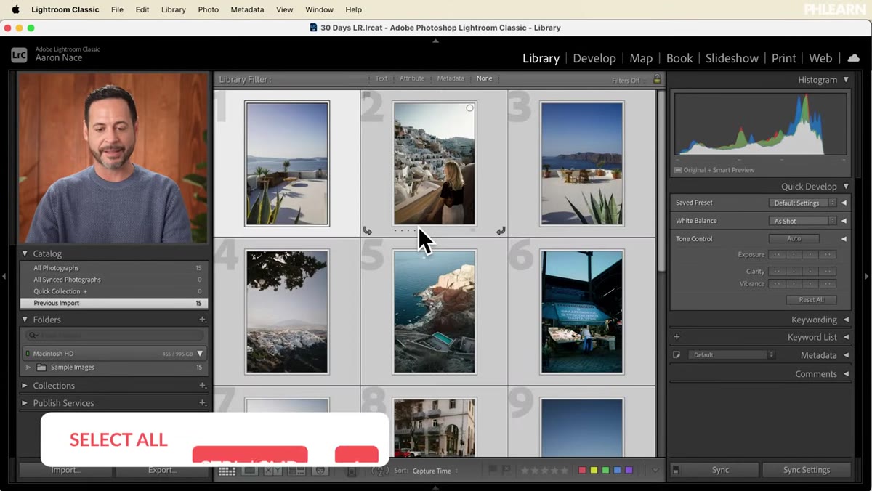Enable the Metadata library filter
Viewport: 872px width, 491px height.
tap(451, 78)
